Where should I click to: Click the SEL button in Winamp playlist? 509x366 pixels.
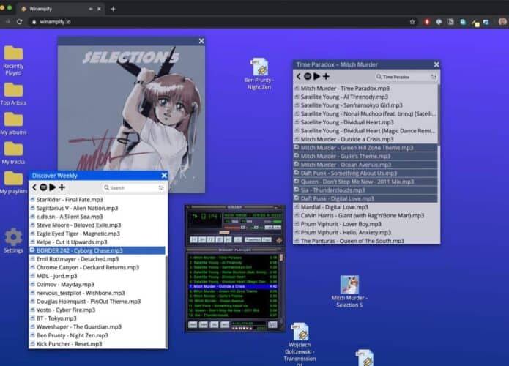point(214,325)
